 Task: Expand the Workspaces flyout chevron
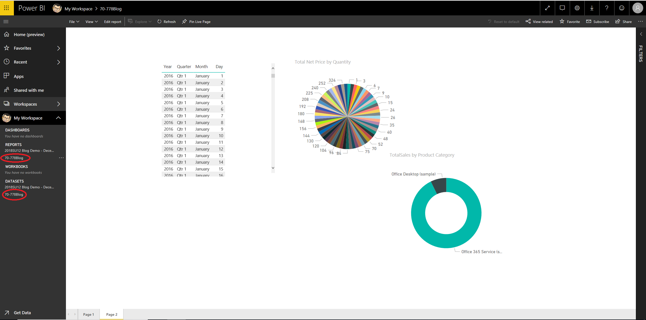coord(59,104)
